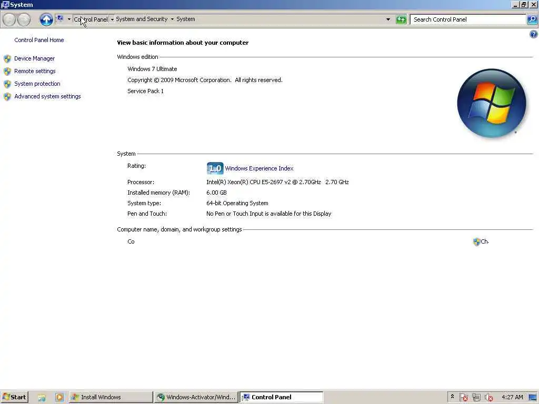Image resolution: width=539 pixels, height=404 pixels.
Task: Click the Windows 7 Ultimate text
Action: (x=152, y=69)
